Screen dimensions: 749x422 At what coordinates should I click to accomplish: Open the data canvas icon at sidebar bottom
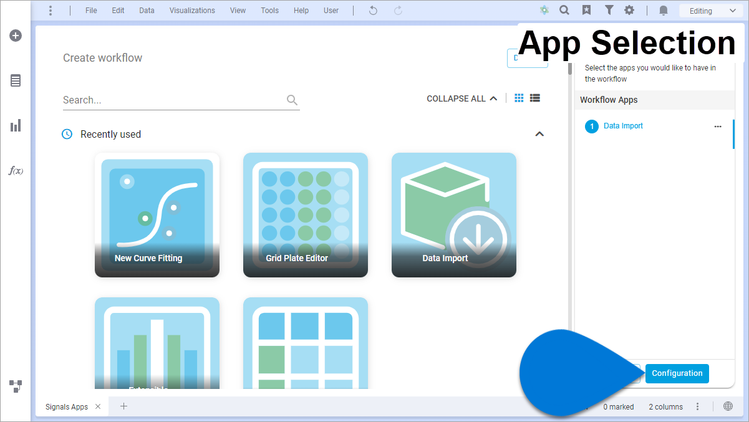coord(16,386)
